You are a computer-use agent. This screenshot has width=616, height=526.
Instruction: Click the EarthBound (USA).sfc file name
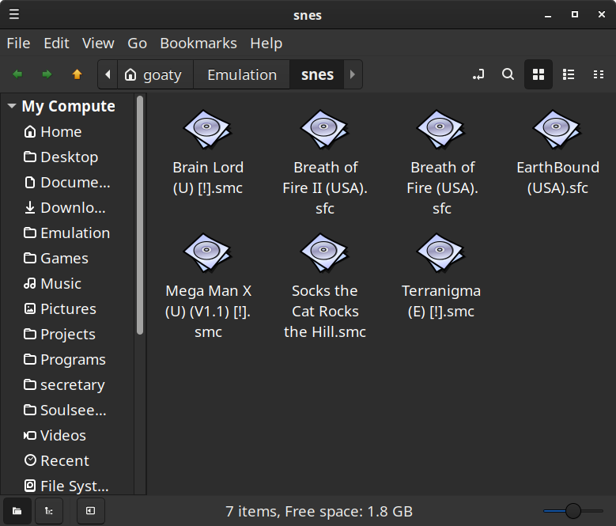(x=557, y=177)
